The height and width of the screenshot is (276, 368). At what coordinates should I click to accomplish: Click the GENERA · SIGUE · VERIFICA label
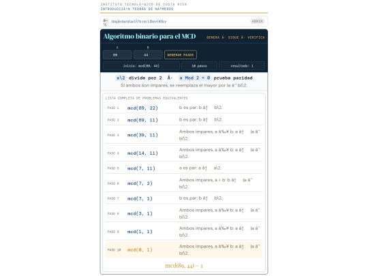pyautogui.click(x=235, y=37)
